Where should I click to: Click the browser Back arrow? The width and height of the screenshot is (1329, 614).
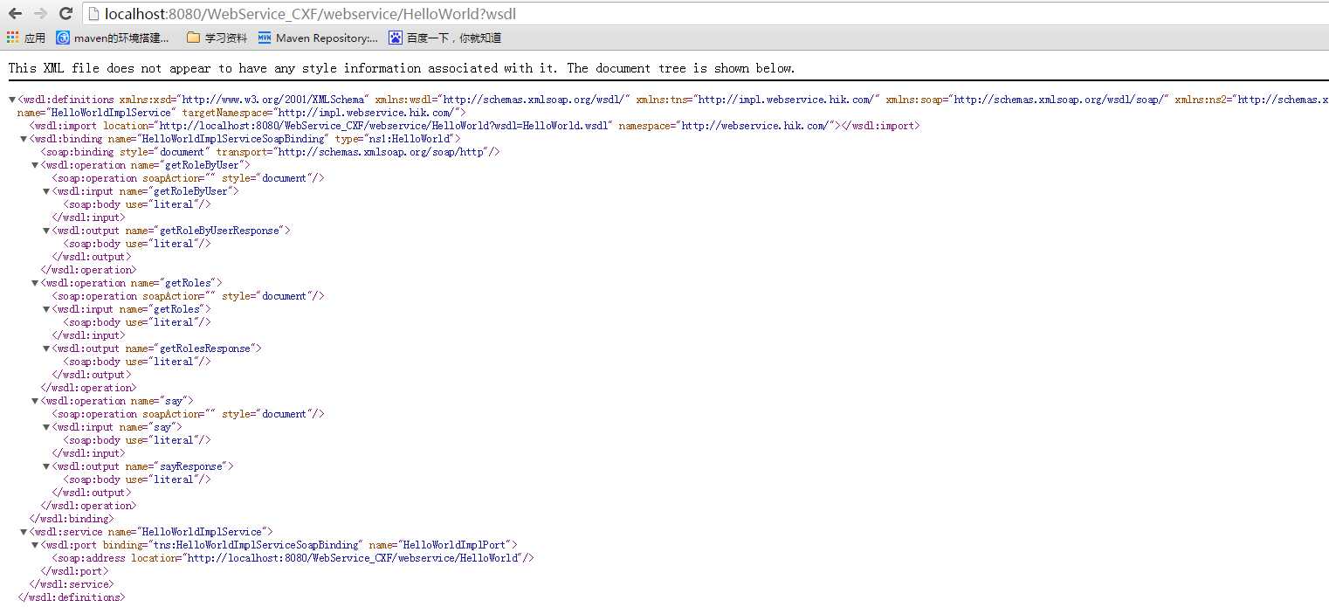click(x=15, y=13)
